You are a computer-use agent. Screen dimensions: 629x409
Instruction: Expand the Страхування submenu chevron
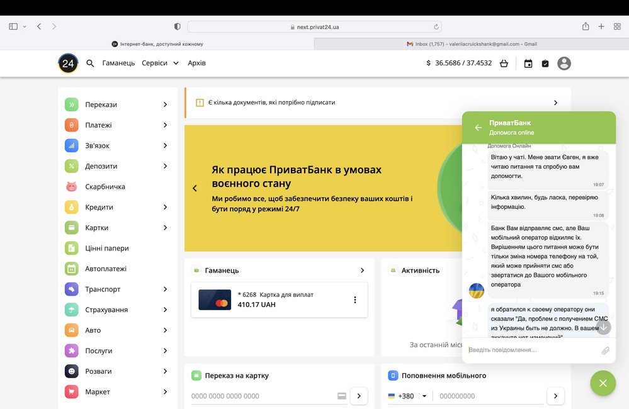165,310
